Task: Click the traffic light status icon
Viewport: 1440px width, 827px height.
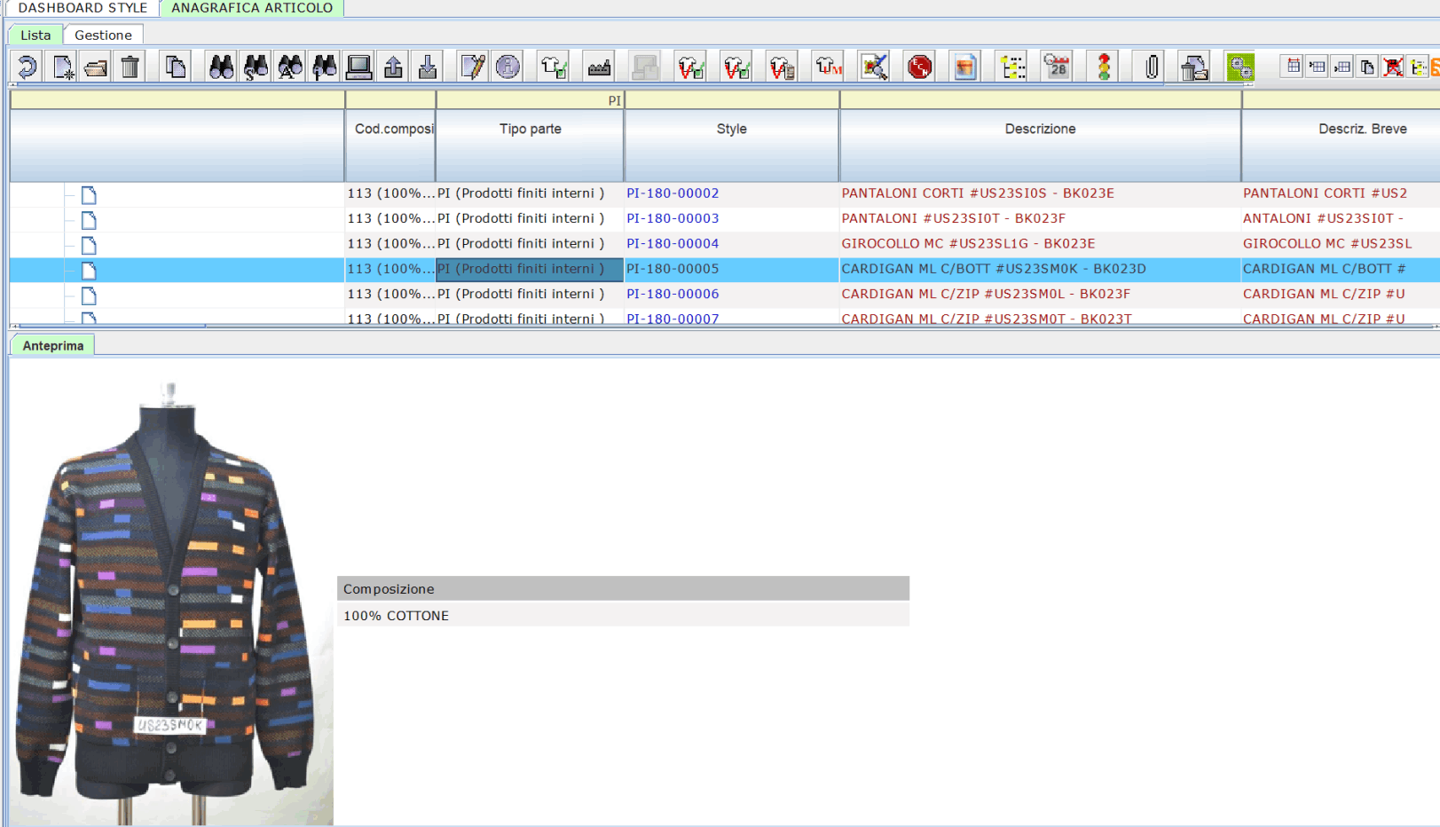Action: coord(1104,67)
